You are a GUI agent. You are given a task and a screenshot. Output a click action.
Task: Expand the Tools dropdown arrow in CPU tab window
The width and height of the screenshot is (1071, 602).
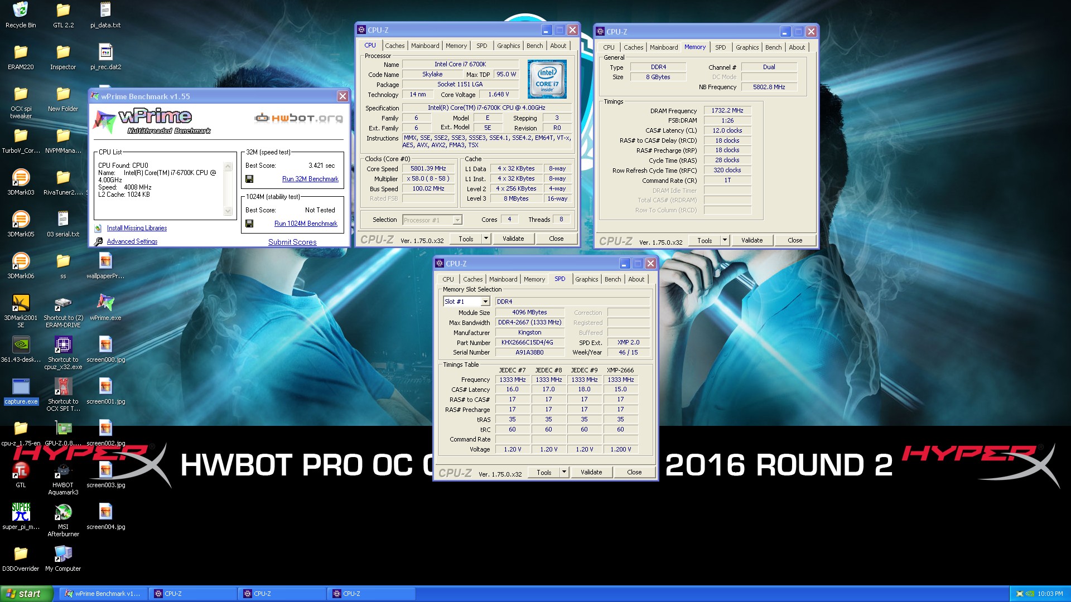pyautogui.click(x=486, y=239)
